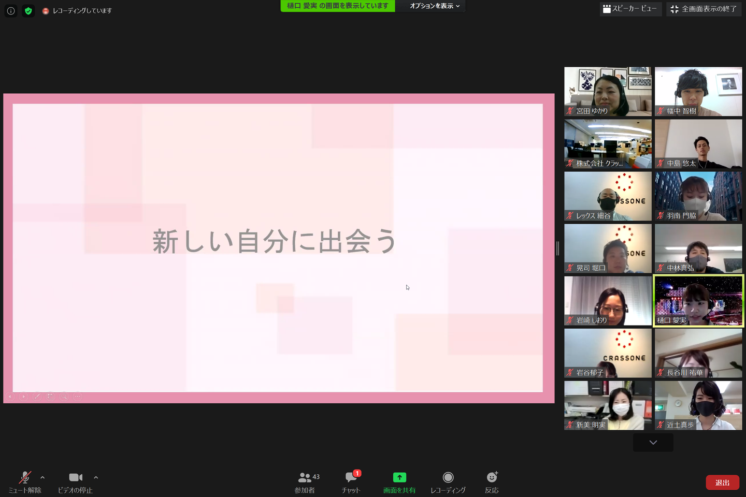Show more participants with the down chevron
The height and width of the screenshot is (497, 746).
click(653, 443)
